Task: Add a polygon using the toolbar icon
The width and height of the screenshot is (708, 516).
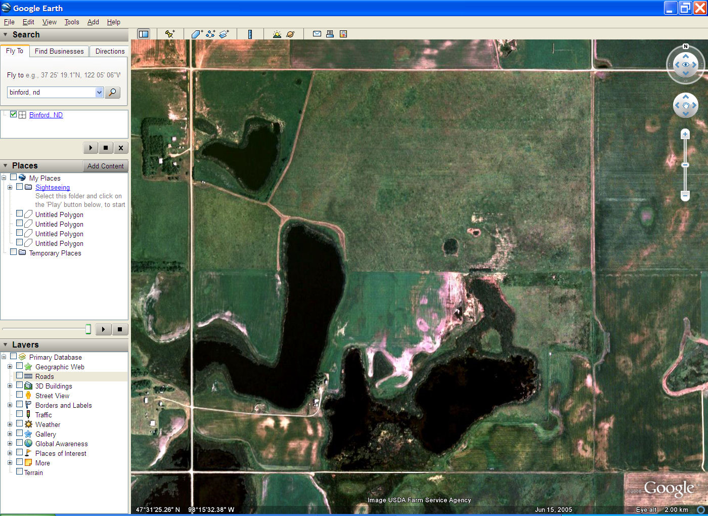Action: coord(197,34)
